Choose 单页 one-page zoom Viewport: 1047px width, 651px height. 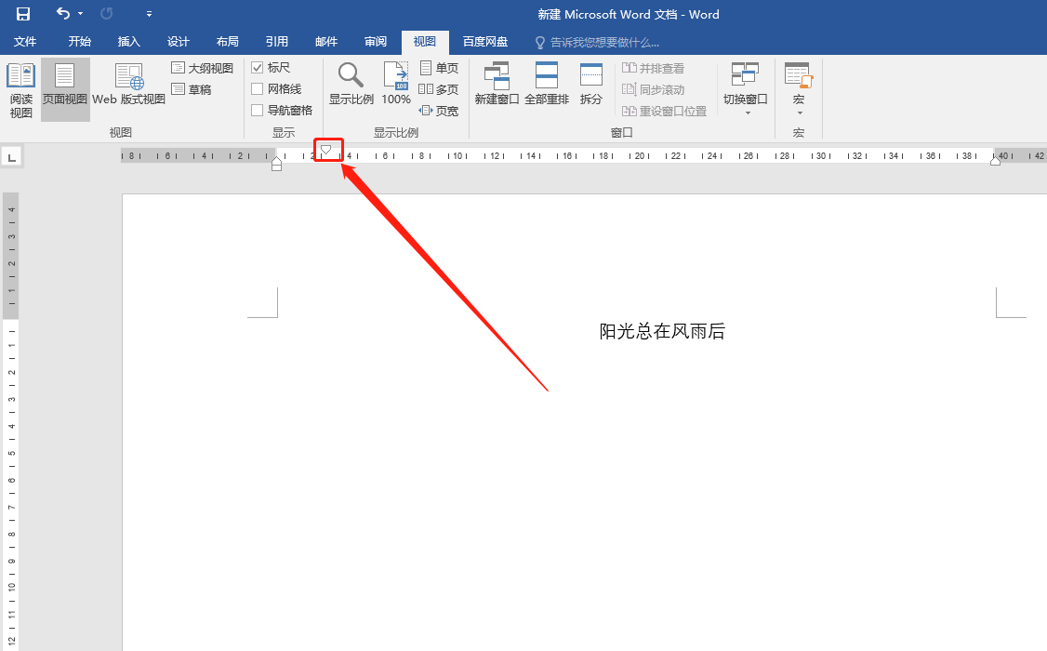[440, 68]
